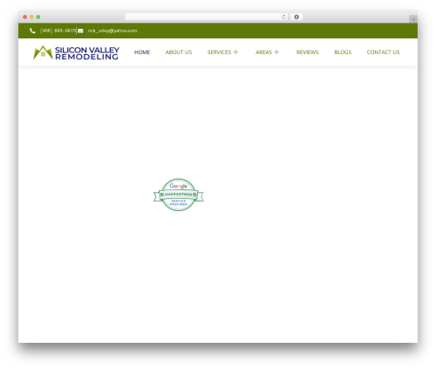Open the Areas menu item

(x=263, y=52)
